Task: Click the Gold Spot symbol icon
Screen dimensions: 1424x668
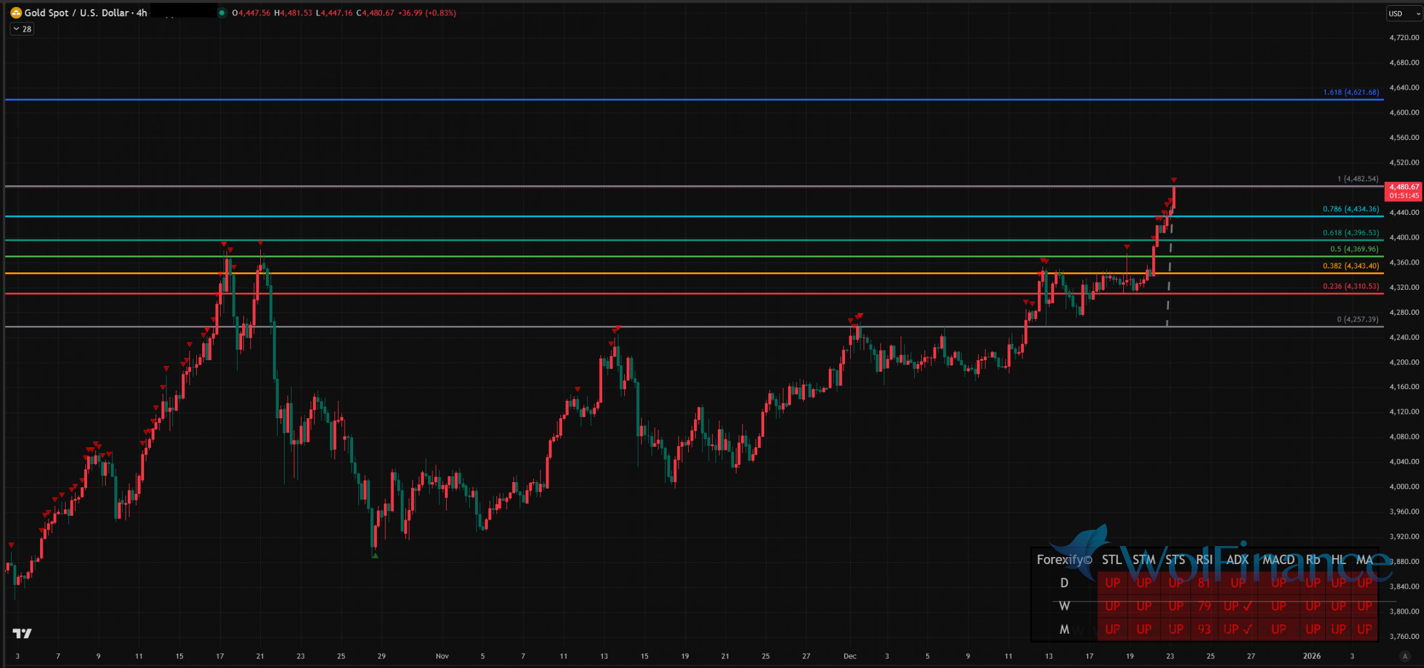Action: 16,13
